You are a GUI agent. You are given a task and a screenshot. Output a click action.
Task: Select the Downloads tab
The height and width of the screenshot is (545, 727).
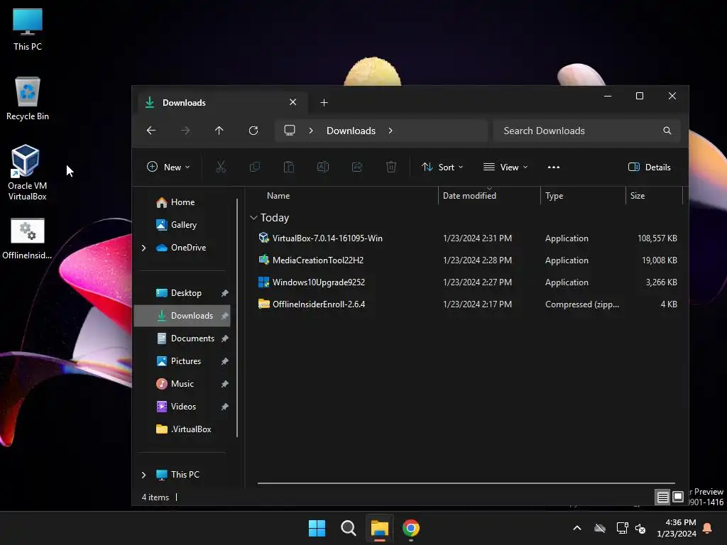[x=223, y=102]
